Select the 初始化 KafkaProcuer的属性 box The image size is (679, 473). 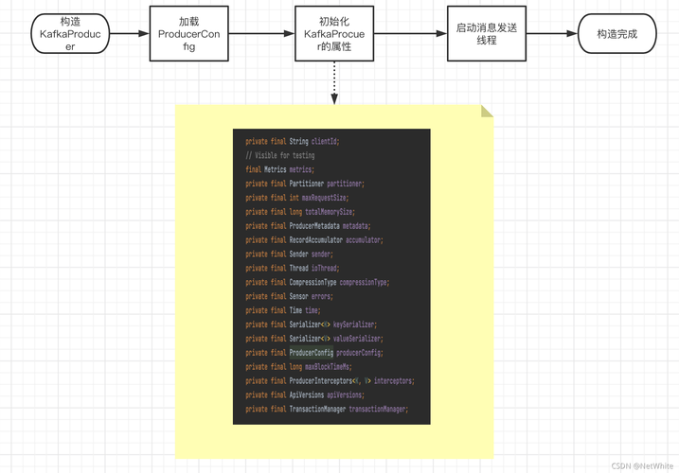(334, 34)
